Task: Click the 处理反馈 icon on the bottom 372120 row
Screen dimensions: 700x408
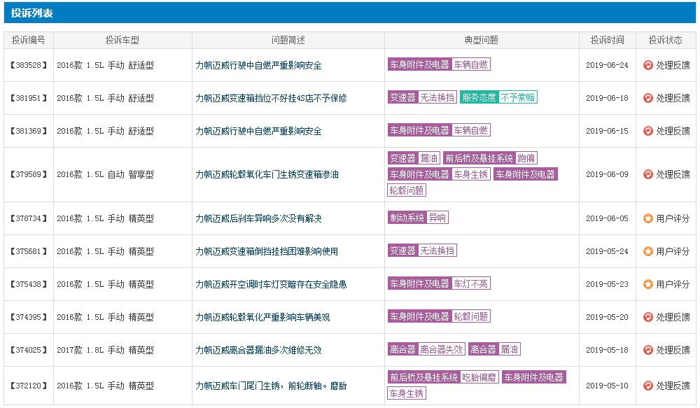Action: (647, 384)
